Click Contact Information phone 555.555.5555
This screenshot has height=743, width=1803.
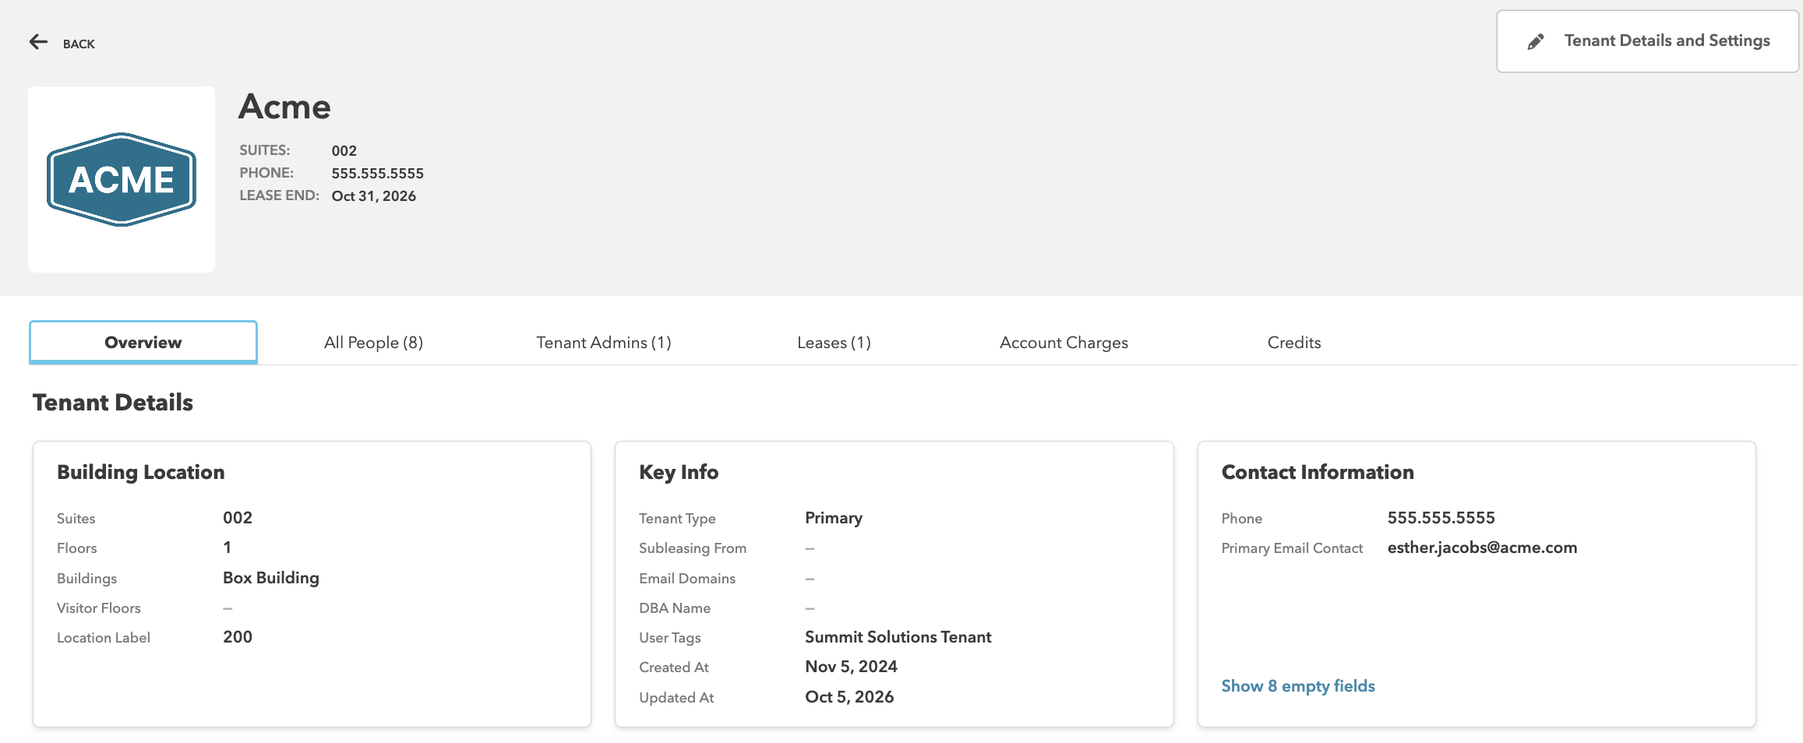point(1441,518)
